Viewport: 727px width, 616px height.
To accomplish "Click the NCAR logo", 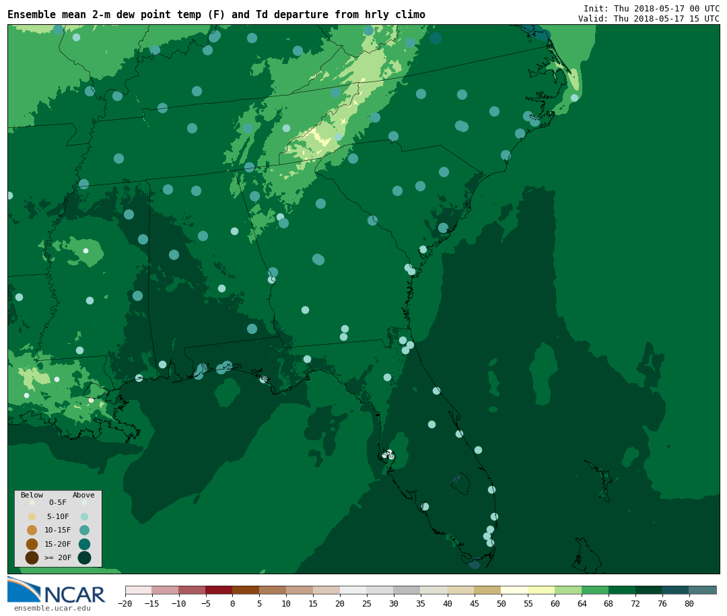I will (x=56, y=590).
